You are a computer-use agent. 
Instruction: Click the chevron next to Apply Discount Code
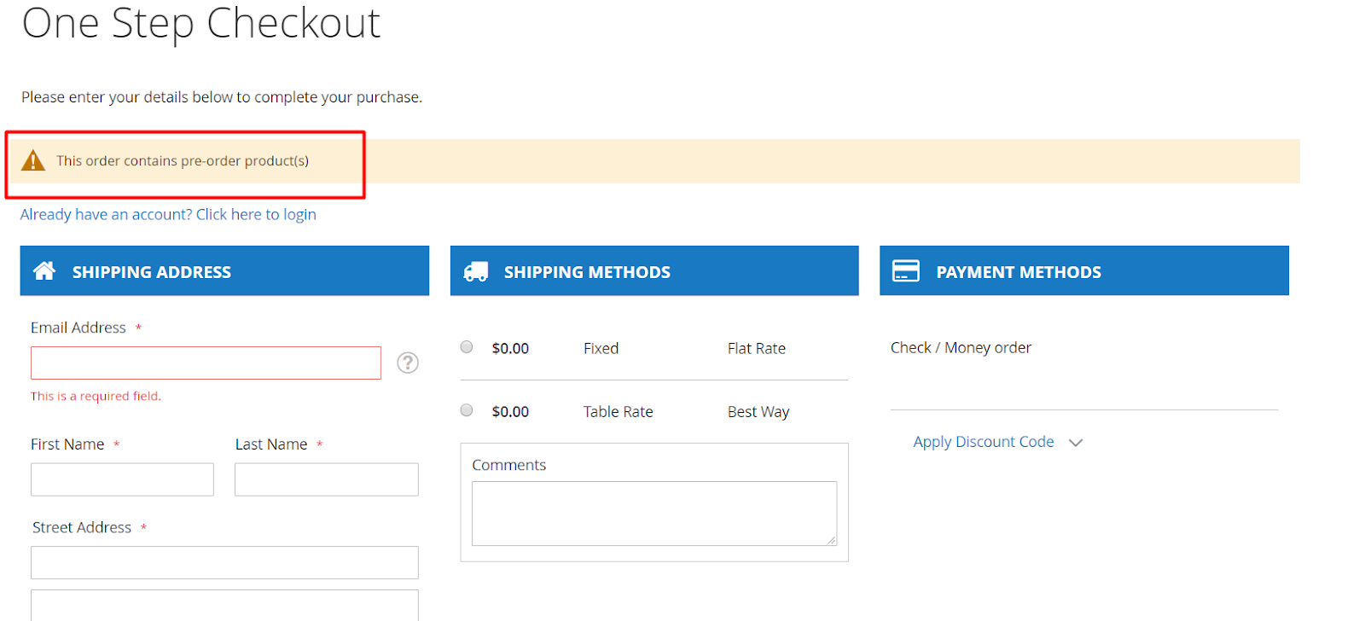(1076, 443)
